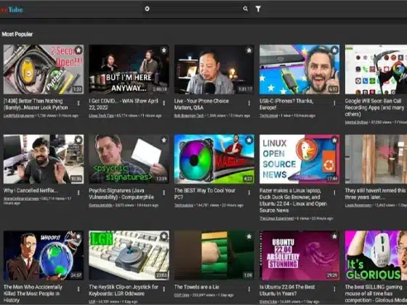407x305 pixels.
Task: Expand options menu for Psychic Signatures video
Action: point(164,192)
